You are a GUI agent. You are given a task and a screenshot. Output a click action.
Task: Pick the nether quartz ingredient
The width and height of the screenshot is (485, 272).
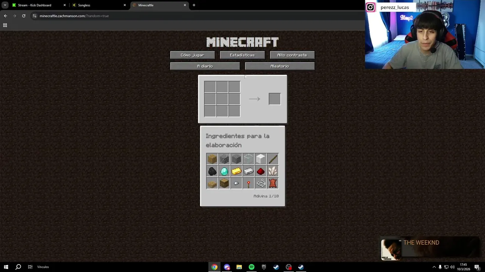273,171
